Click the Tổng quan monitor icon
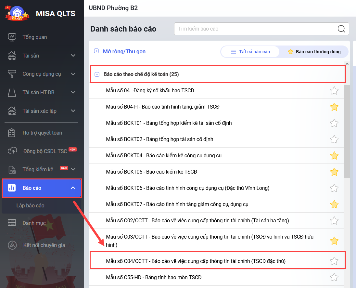 [12, 37]
